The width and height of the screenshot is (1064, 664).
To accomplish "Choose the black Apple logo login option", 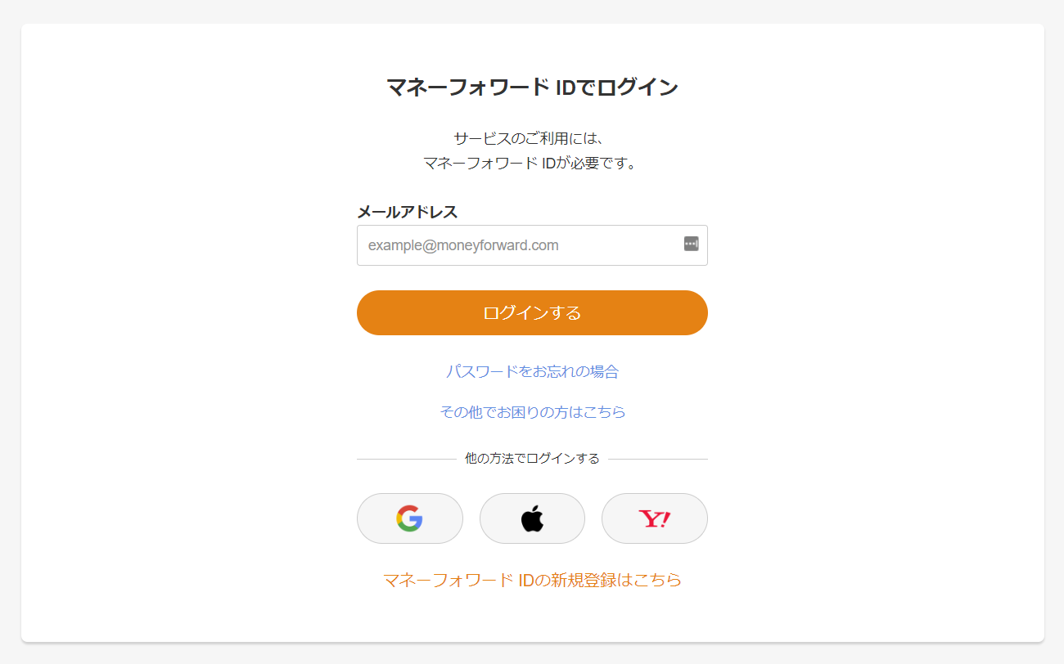I will [x=532, y=518].
